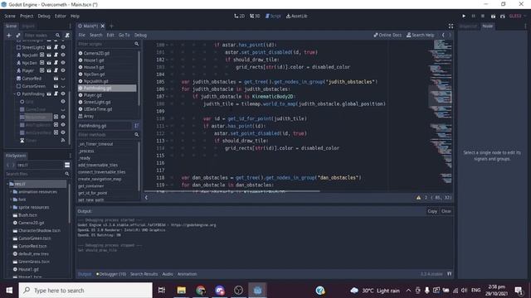
Task: Open script attached to StreetLight2 node
Action: tap(56, 47)
